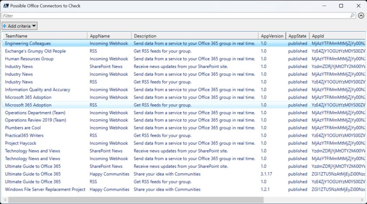
Task: Click Industry News row with SharePoint News app
Action: [184, 67]
